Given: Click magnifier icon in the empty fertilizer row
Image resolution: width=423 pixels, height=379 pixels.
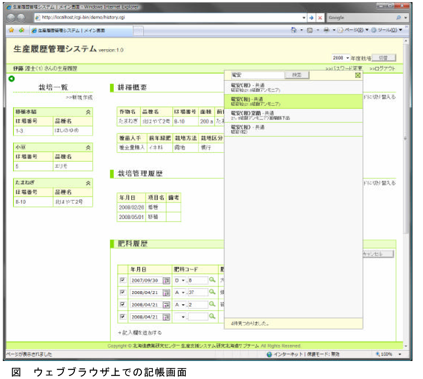Looking at the screenshot, I should (212, 316).
